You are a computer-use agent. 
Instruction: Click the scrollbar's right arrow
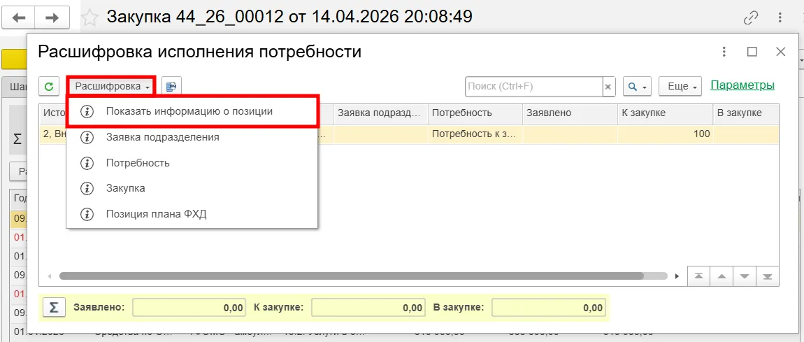[x=677, y=276]
